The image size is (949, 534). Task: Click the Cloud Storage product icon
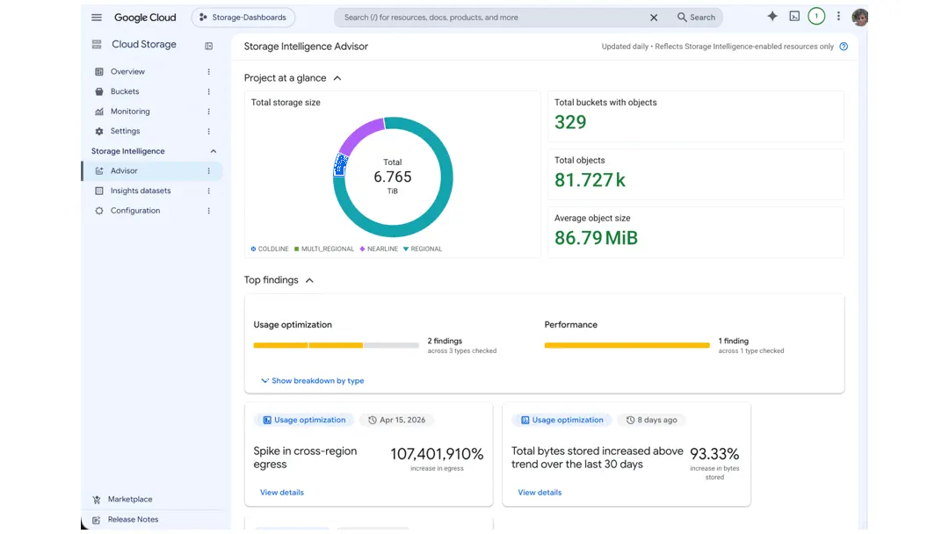coord(97,44)
